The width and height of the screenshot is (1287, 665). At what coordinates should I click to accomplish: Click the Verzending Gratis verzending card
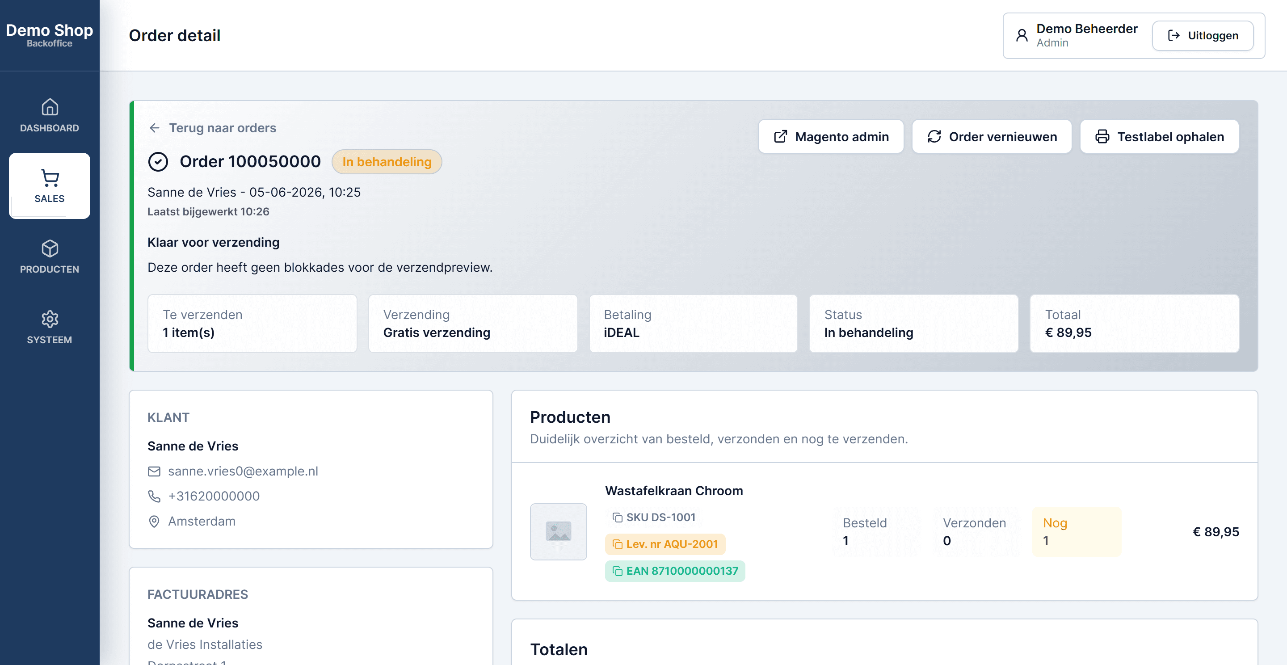[x=473, y=323]
